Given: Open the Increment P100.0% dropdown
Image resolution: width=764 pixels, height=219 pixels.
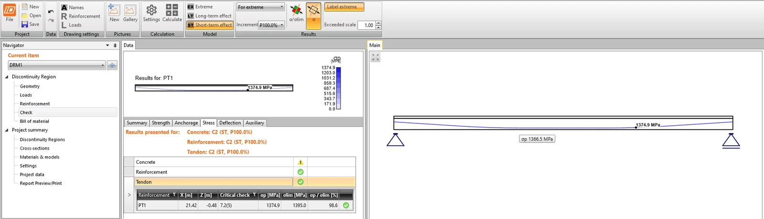Looking at the screenshot, I should tap(271, 25).
